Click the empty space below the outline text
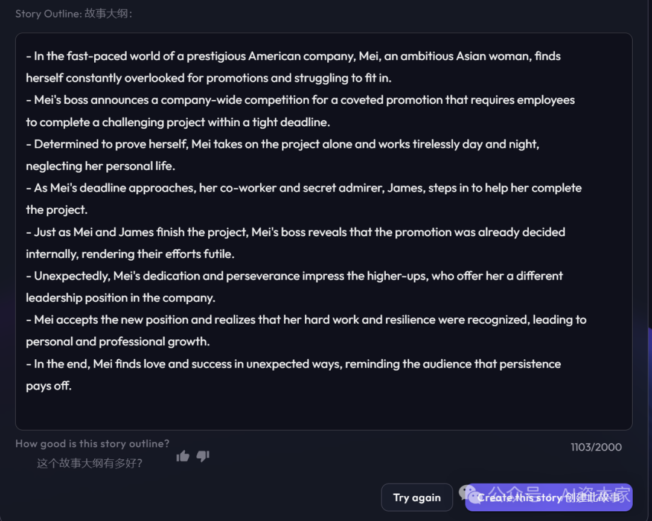Viewport: 652px width, 521px height. (x=324, y=412)
